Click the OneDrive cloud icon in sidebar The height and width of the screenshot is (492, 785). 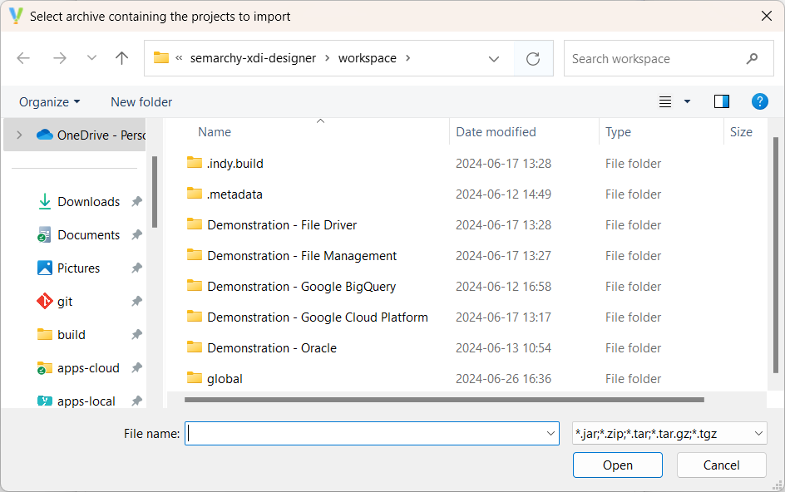(46, 134)
